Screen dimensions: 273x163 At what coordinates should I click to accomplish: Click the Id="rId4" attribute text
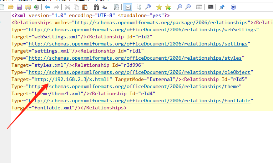[x=142, y=93]
